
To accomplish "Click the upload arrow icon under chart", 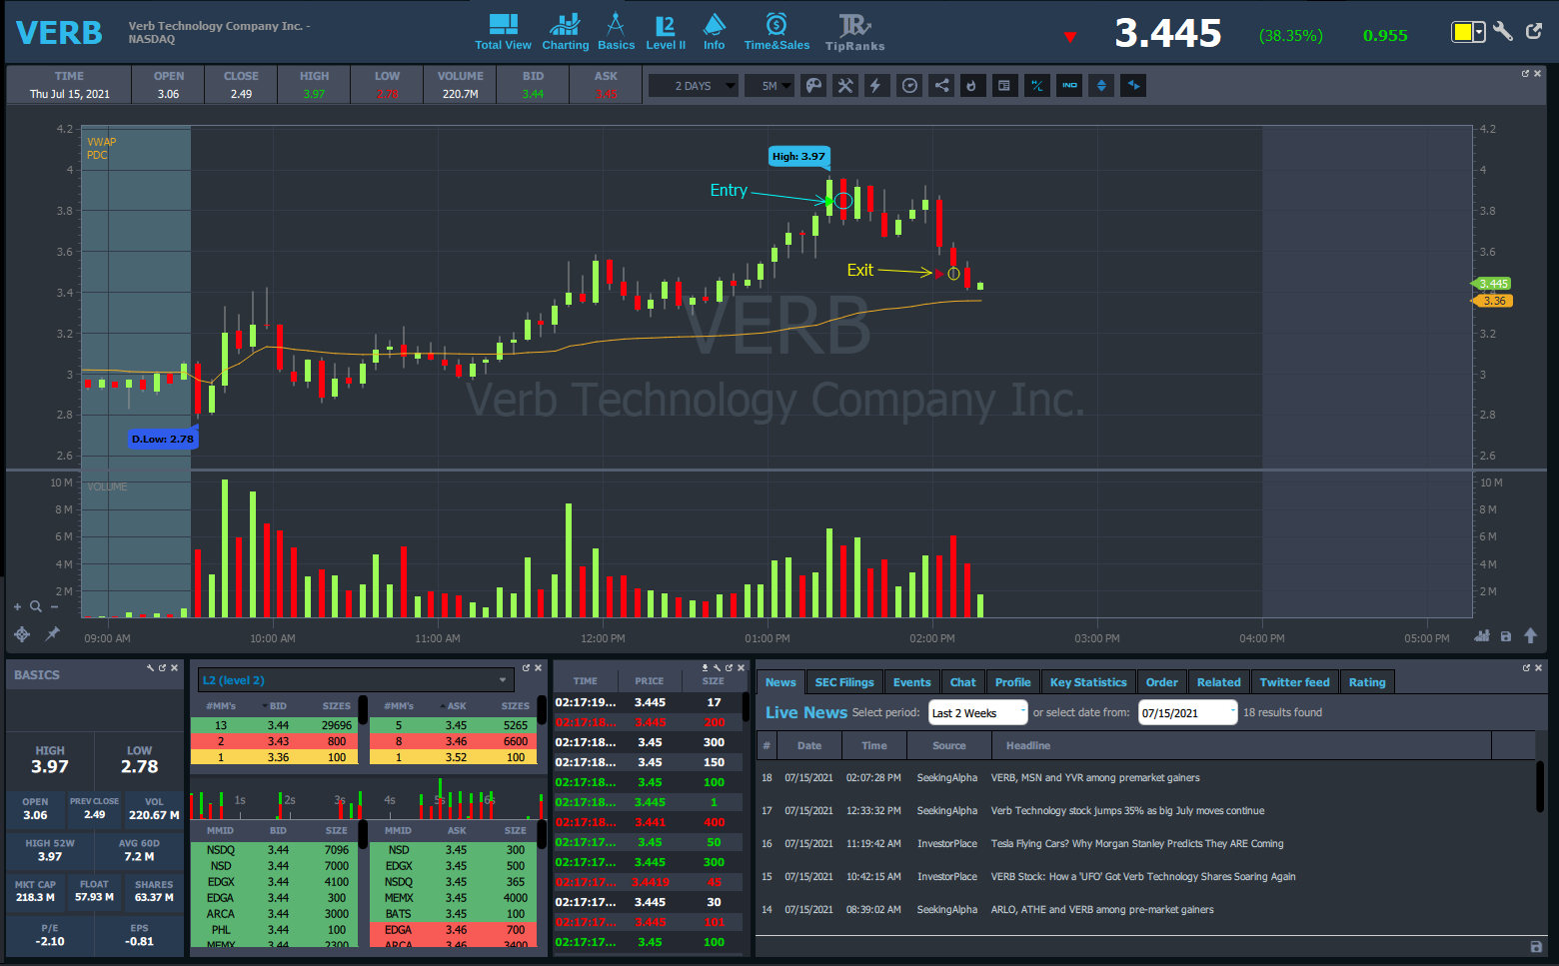I will (1530, 636).
